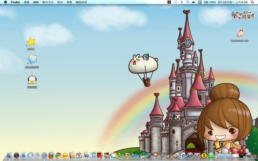Image resolution: width=258 pixels, height=161 pixels.
Task: Launch Picasa colorful pinwheel icon
Action: pyautogui.click(x=114, y=155)
